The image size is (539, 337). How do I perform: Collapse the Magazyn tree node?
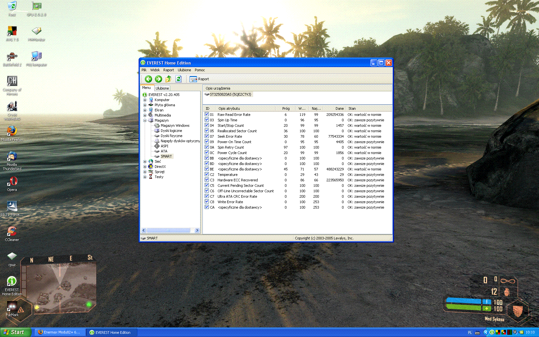point(145,120)
